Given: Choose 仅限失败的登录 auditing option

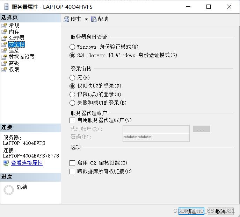Looking at the screenshot, I should pyautogui.click(x=72, y=86).
